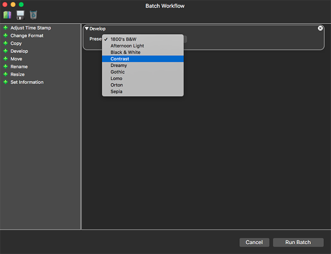Select the Develop action label in sidebar
Screen dimensions: 331x254
pos(19,51)
